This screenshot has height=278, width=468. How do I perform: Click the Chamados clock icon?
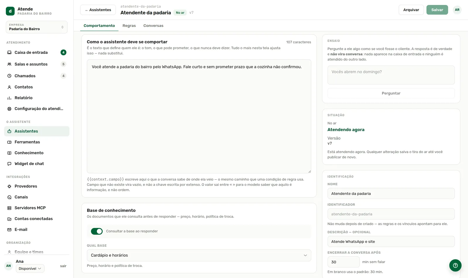pyautogui.click(x=9, y=76)
